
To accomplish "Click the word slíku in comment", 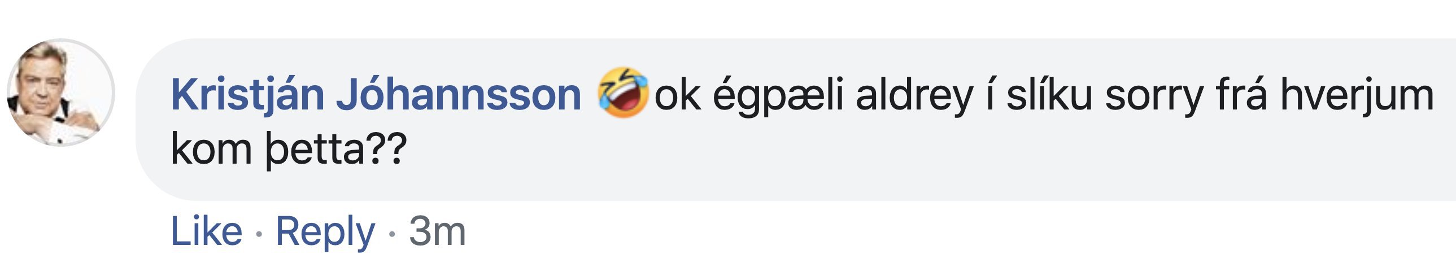I will (x=1049, y=94).
